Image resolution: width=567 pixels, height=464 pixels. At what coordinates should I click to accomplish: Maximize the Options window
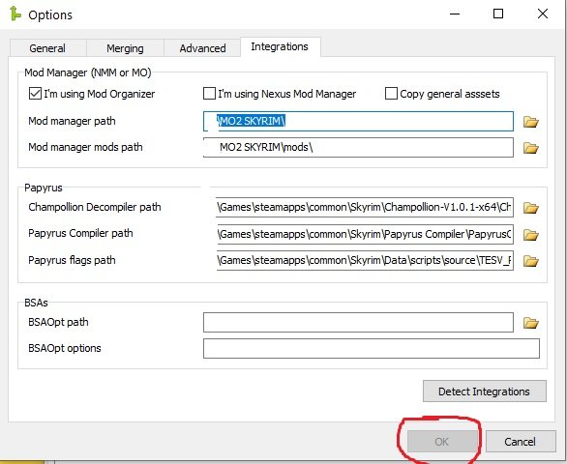click(498, 14)
